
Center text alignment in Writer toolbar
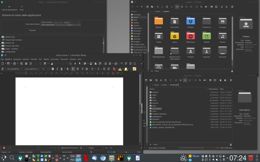[78, 69]
